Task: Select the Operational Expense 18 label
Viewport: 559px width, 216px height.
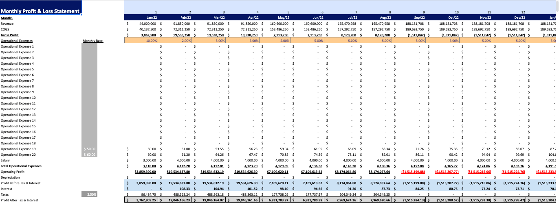Action: tap(18, 143)
